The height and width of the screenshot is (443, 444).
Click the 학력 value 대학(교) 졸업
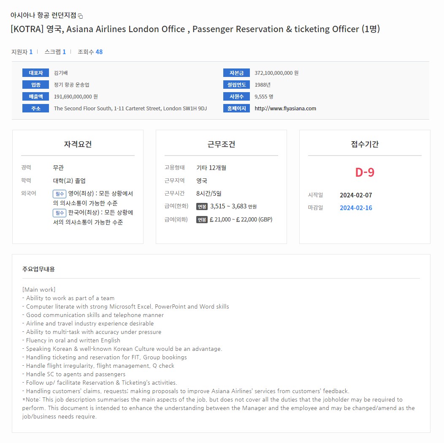(69, 180)
